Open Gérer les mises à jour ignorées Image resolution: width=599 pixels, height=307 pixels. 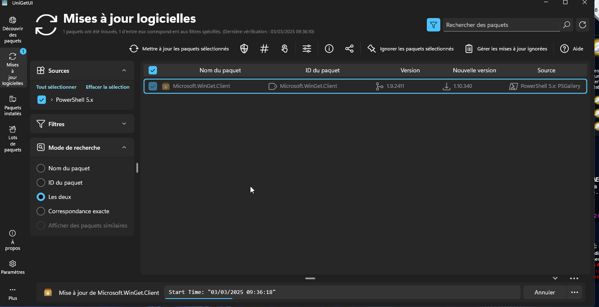point(506,49)
